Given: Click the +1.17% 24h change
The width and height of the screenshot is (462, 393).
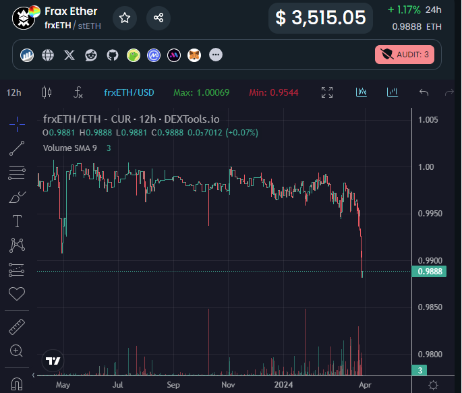Looking at the screenshot, I should 414,9.
